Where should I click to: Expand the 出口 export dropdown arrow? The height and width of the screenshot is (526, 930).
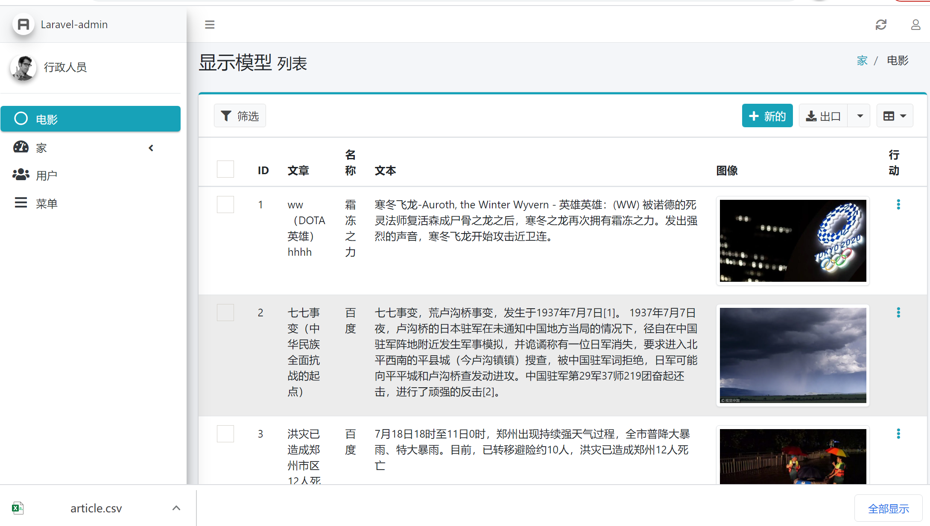[x=860, y=116]
